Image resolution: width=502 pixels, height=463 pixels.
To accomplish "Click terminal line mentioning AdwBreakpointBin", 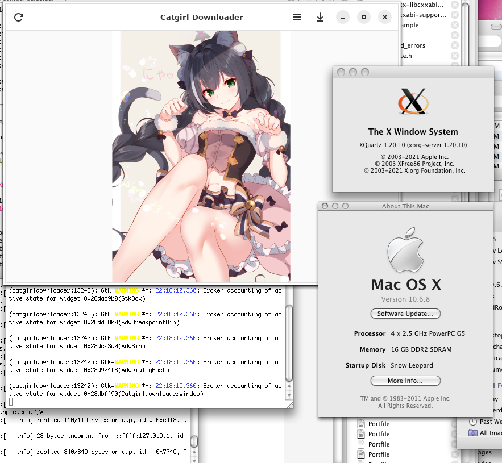I will coord(145,318).
